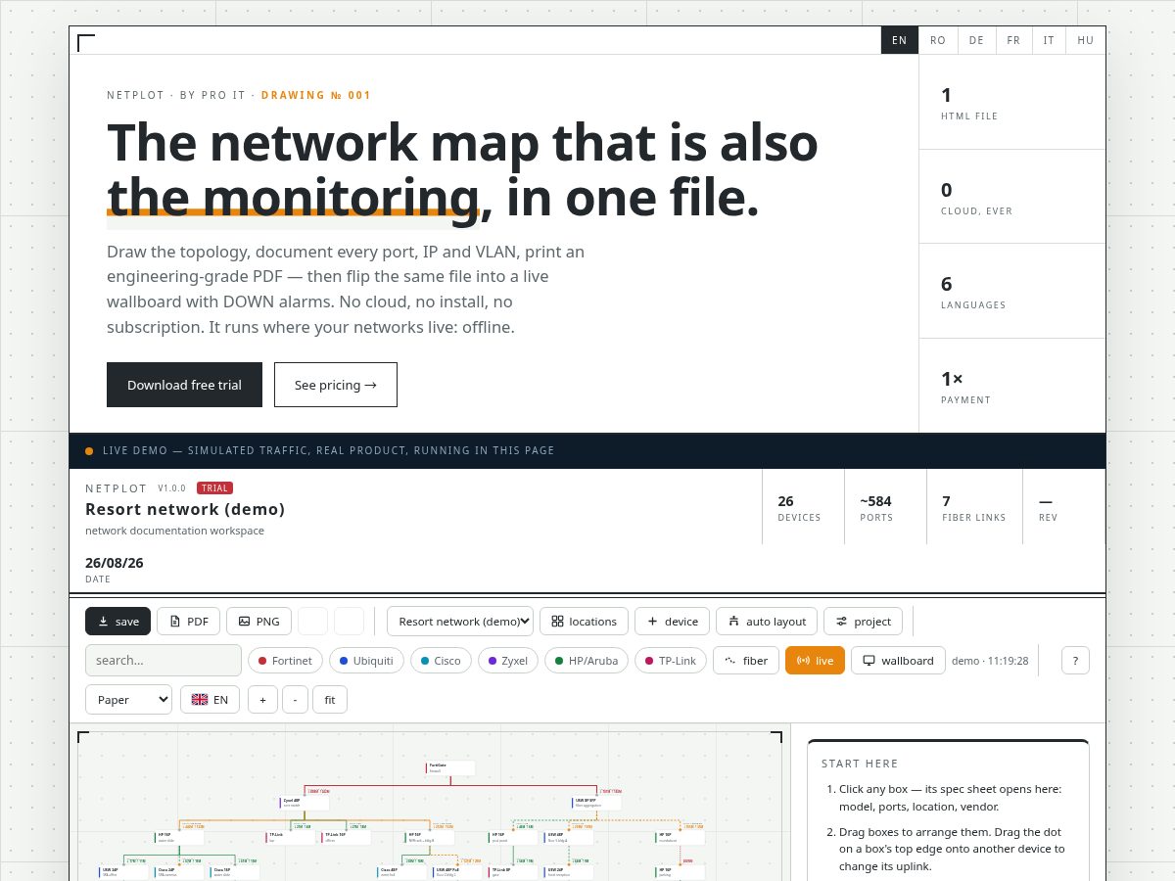The width and height of the screenshot is (1175, 881).
Task: Select the USW 8P SFP aggregation node
Action: (x=596, y=803)
